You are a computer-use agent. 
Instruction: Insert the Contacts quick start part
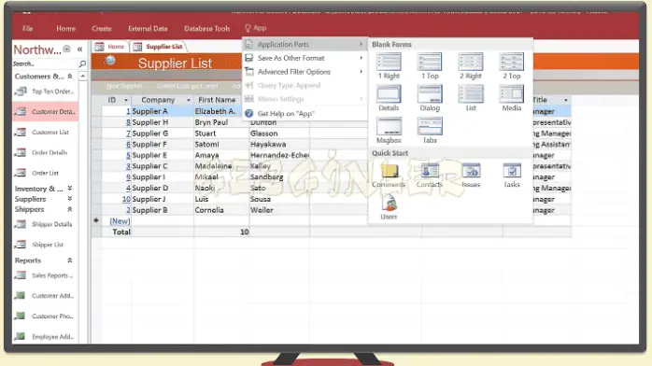point(430,175)
